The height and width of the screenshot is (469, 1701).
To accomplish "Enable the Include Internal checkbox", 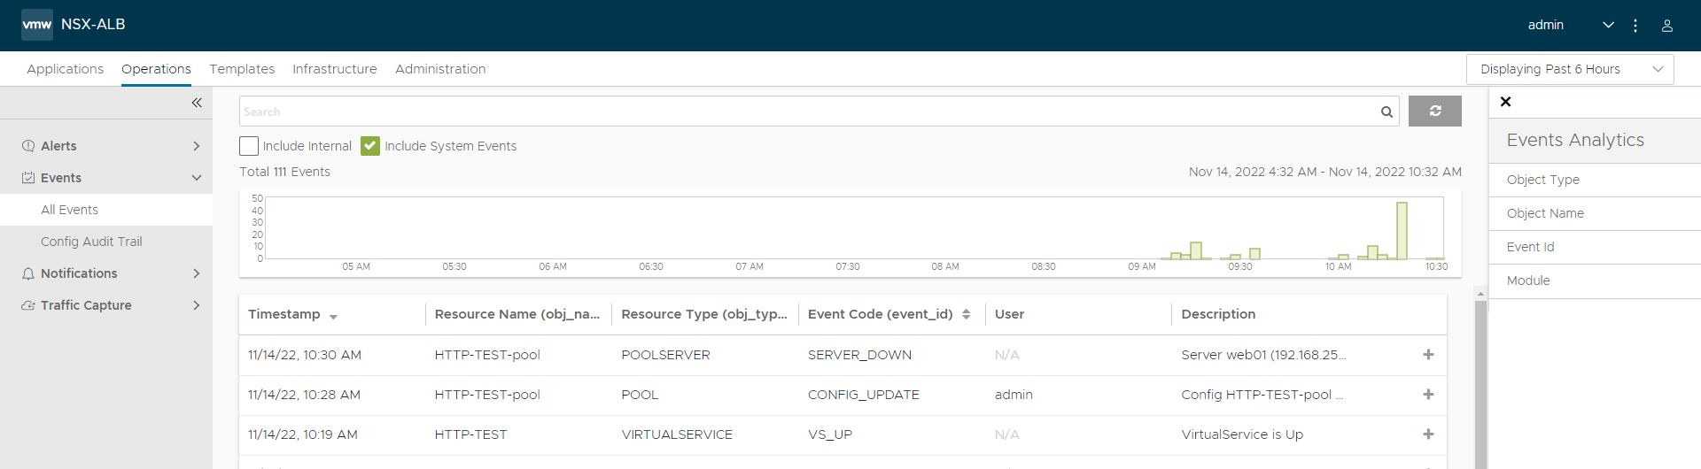I will point(249,146).
